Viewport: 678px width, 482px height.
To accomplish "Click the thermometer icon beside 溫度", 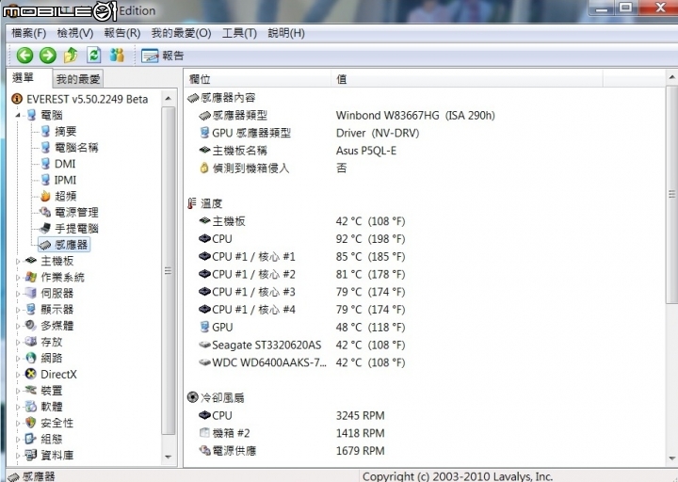I will [191, 203].
